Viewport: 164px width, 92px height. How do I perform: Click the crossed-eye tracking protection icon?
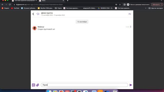(116, 5)
